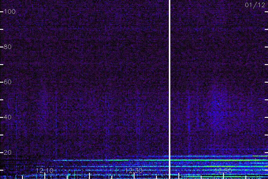Click the 12:10 time label
This screenshot has height=179, width=268.
45,170
